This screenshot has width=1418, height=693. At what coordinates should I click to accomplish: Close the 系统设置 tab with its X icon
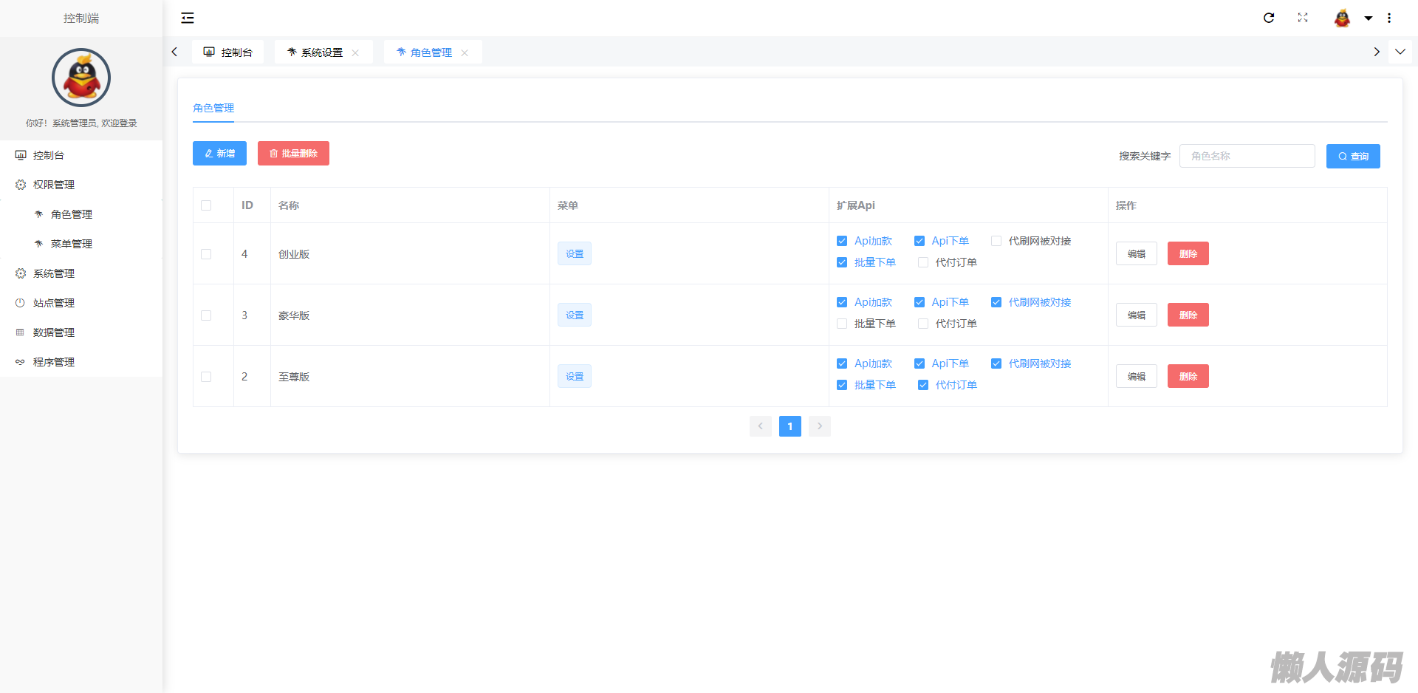tap(355, 52)
